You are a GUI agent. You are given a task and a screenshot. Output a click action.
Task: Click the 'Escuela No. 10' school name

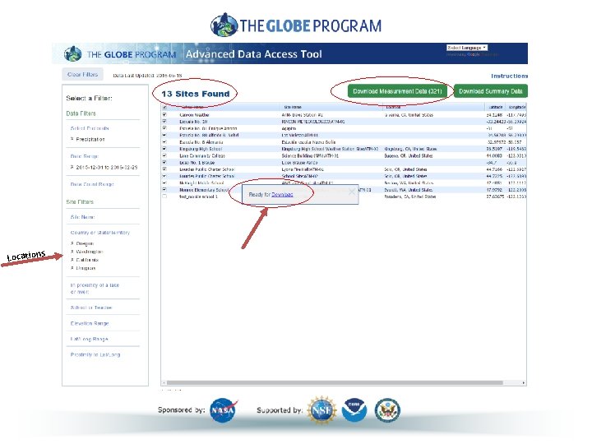193,122
